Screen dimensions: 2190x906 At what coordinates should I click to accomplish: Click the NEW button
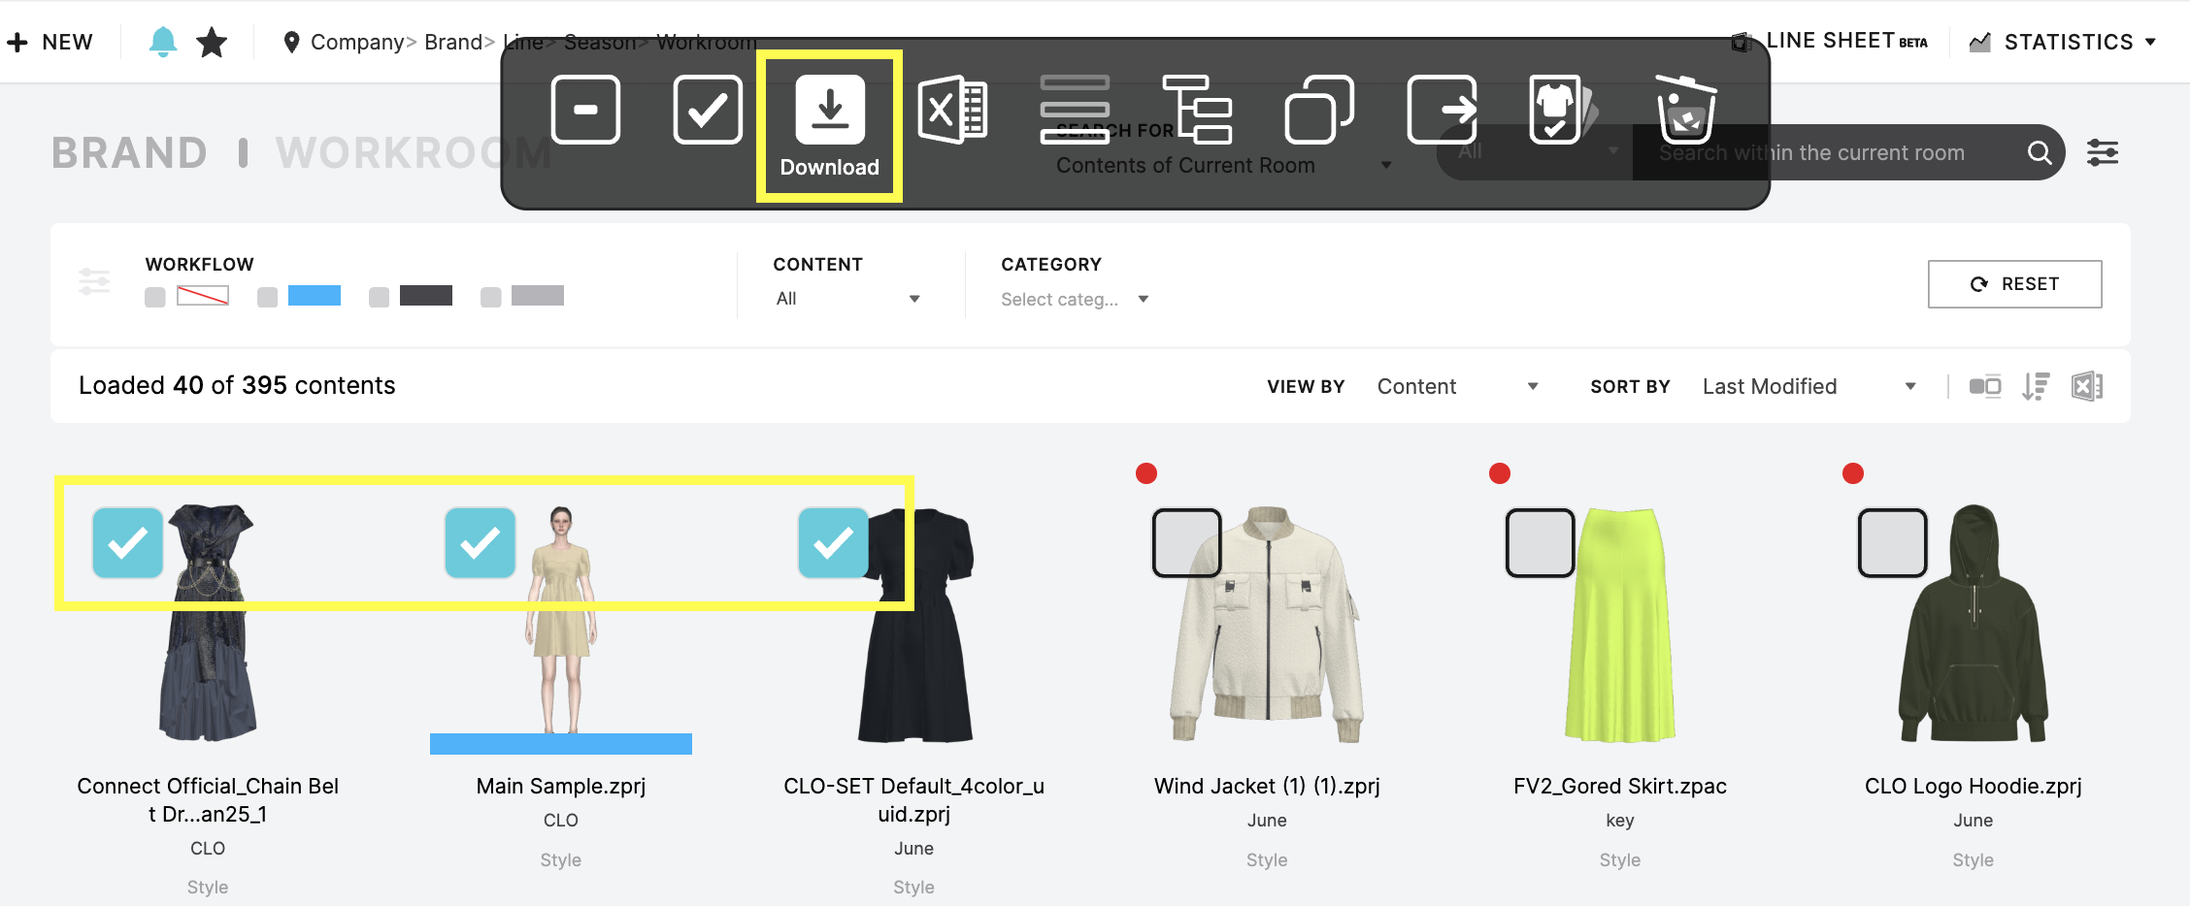(x=50, y=41)
